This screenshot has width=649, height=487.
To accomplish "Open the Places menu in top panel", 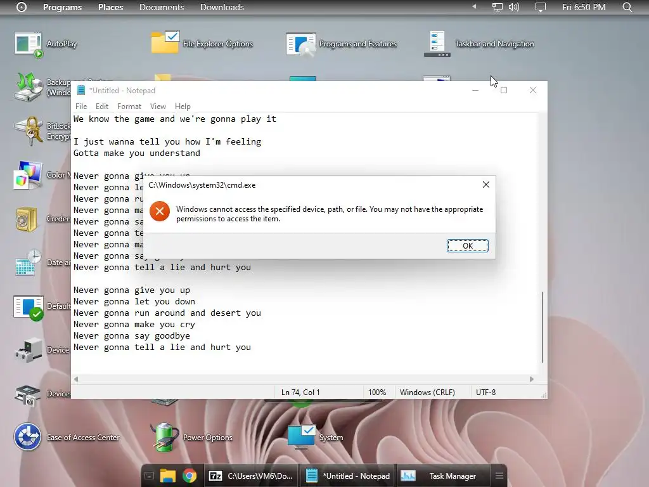I will click(x=110, y=7).
